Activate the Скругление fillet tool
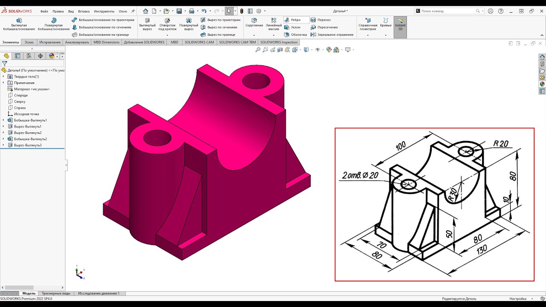The width and height of the screenshot is (546, 307). pyautogui.click(x=254, y=23)
